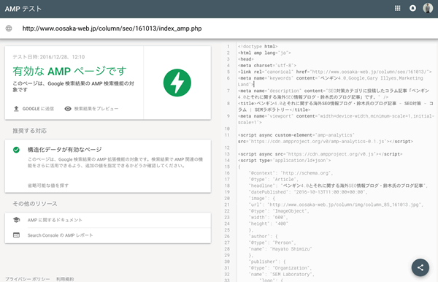The width and height of the screenshot is (438, 282).
Task: Click code line script type application/ld+json
Action: pos(284,161)
